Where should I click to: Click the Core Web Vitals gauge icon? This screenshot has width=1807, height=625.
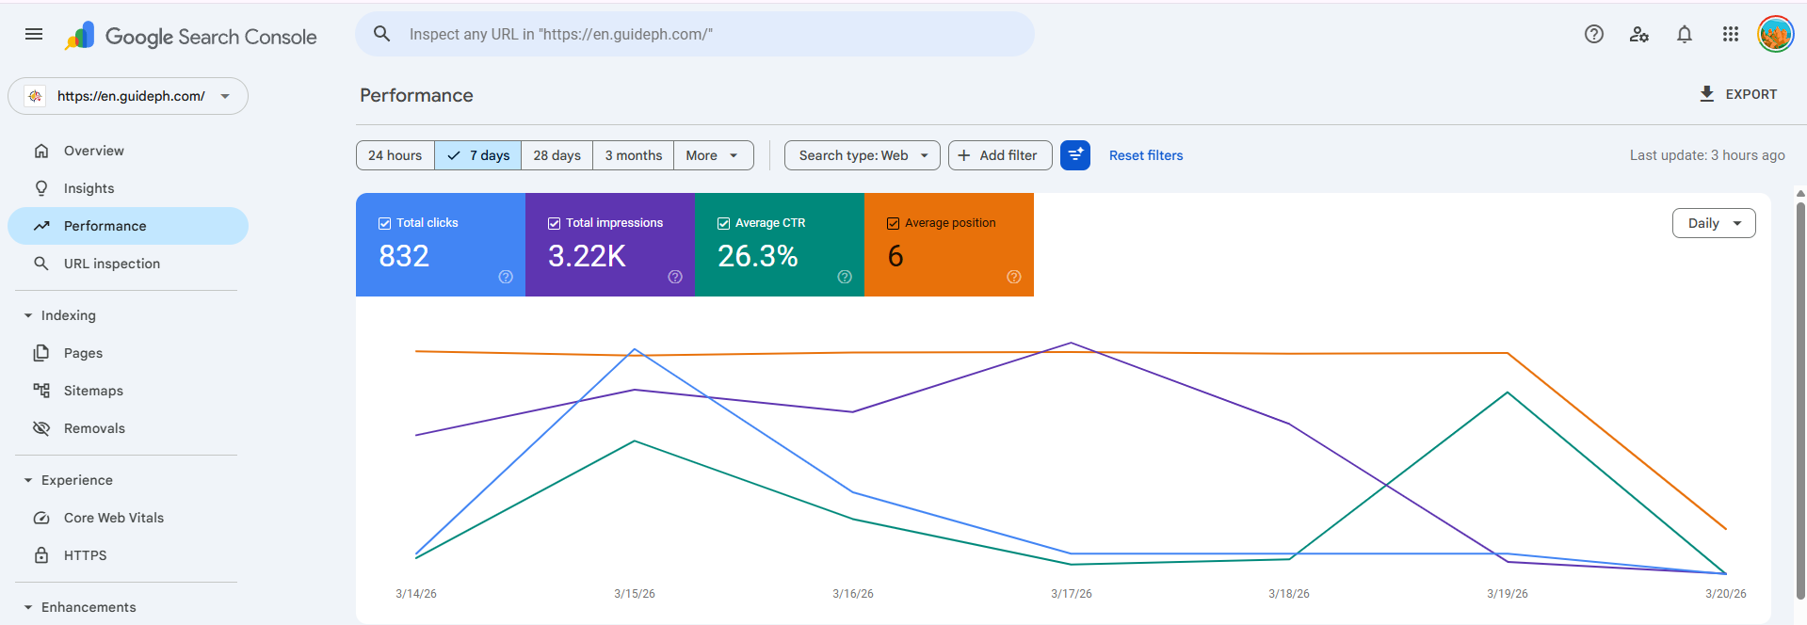pyautogui.click(x=41, y=518)
